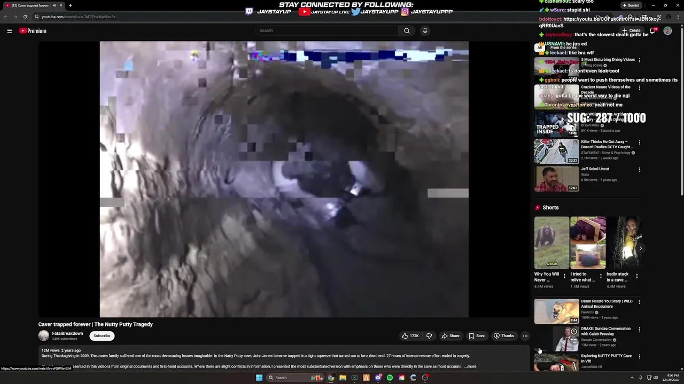
Task: Open options for Damn Nature You Scary video
Action: tap(639, 302)
